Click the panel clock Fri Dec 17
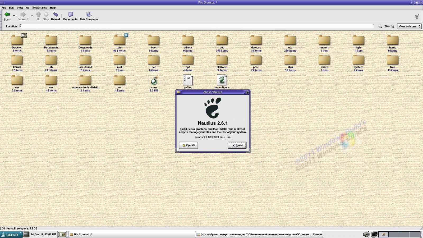423x238 pixels. [43, 234]
